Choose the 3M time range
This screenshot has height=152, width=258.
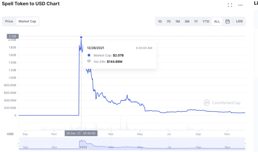[x=187, y=21]
